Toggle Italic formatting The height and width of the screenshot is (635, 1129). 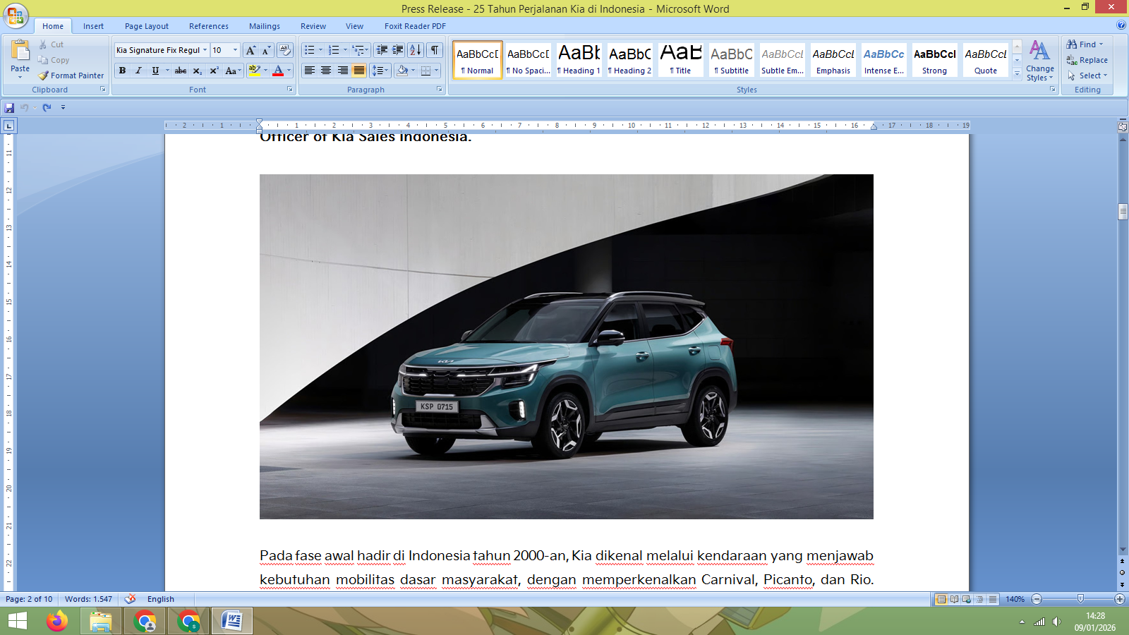[x=138, y=71]
